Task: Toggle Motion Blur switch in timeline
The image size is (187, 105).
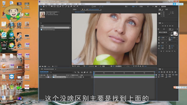Action: [87, 72]
